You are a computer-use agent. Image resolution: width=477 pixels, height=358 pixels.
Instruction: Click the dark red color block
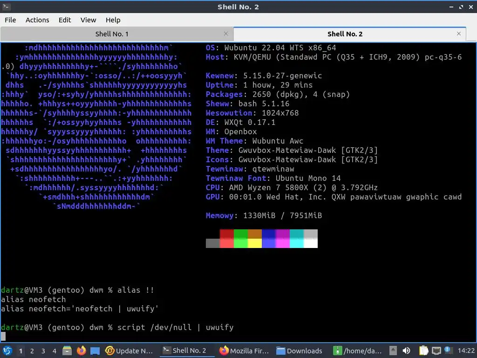(227, 234)
